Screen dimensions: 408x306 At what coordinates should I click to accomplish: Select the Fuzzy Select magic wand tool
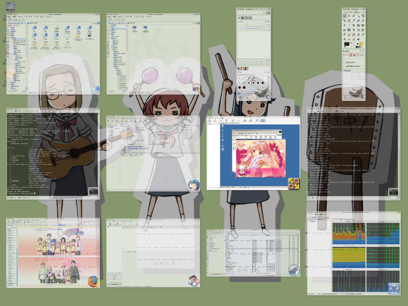(x=358, y=16)
